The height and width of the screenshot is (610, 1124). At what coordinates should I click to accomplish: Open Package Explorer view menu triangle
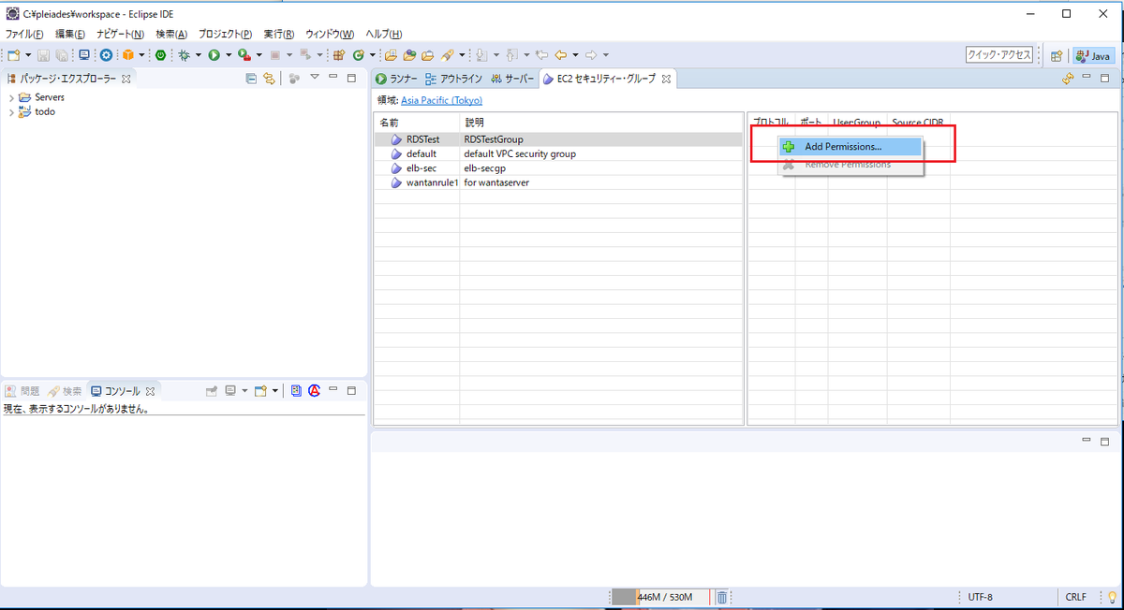tap(315, 78)
